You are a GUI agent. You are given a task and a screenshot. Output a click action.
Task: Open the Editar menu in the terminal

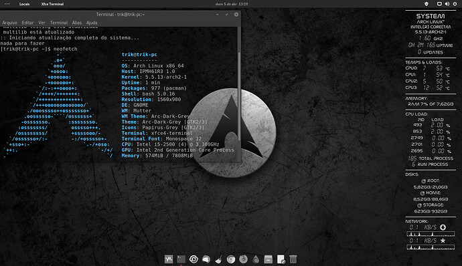pyautogui.click(x=27, y=23)
